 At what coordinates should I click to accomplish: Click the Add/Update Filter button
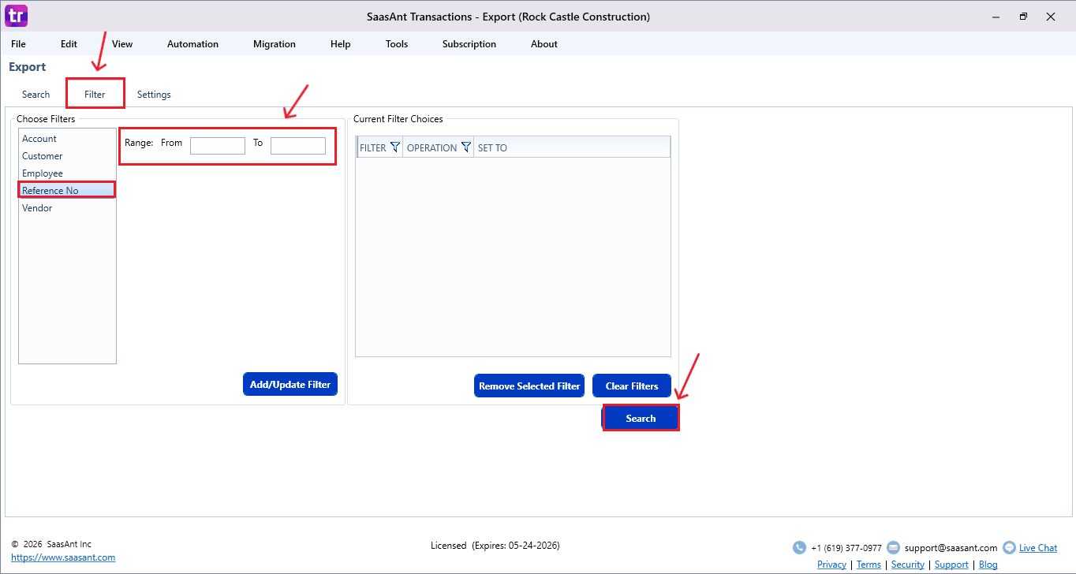(290, 384)
